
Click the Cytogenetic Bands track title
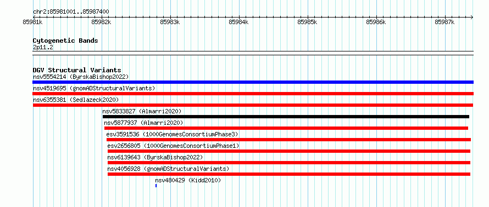[x=65, y=41]
